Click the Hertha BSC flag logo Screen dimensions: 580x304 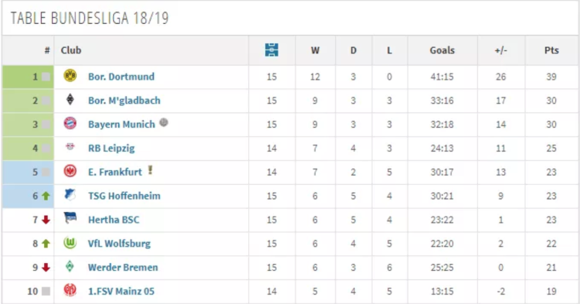(x=70, y=218)
